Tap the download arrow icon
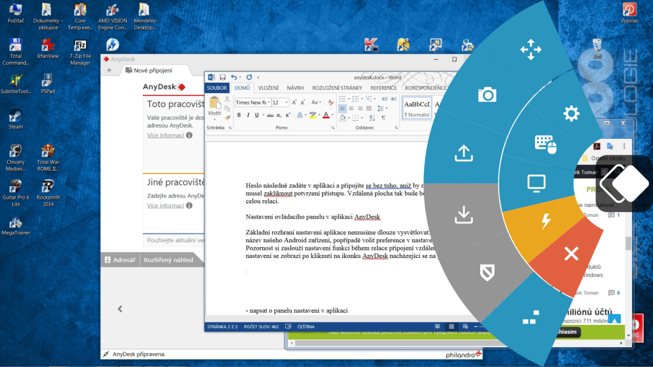This screenshot has height=367, width=653. (x=464, y=215)
